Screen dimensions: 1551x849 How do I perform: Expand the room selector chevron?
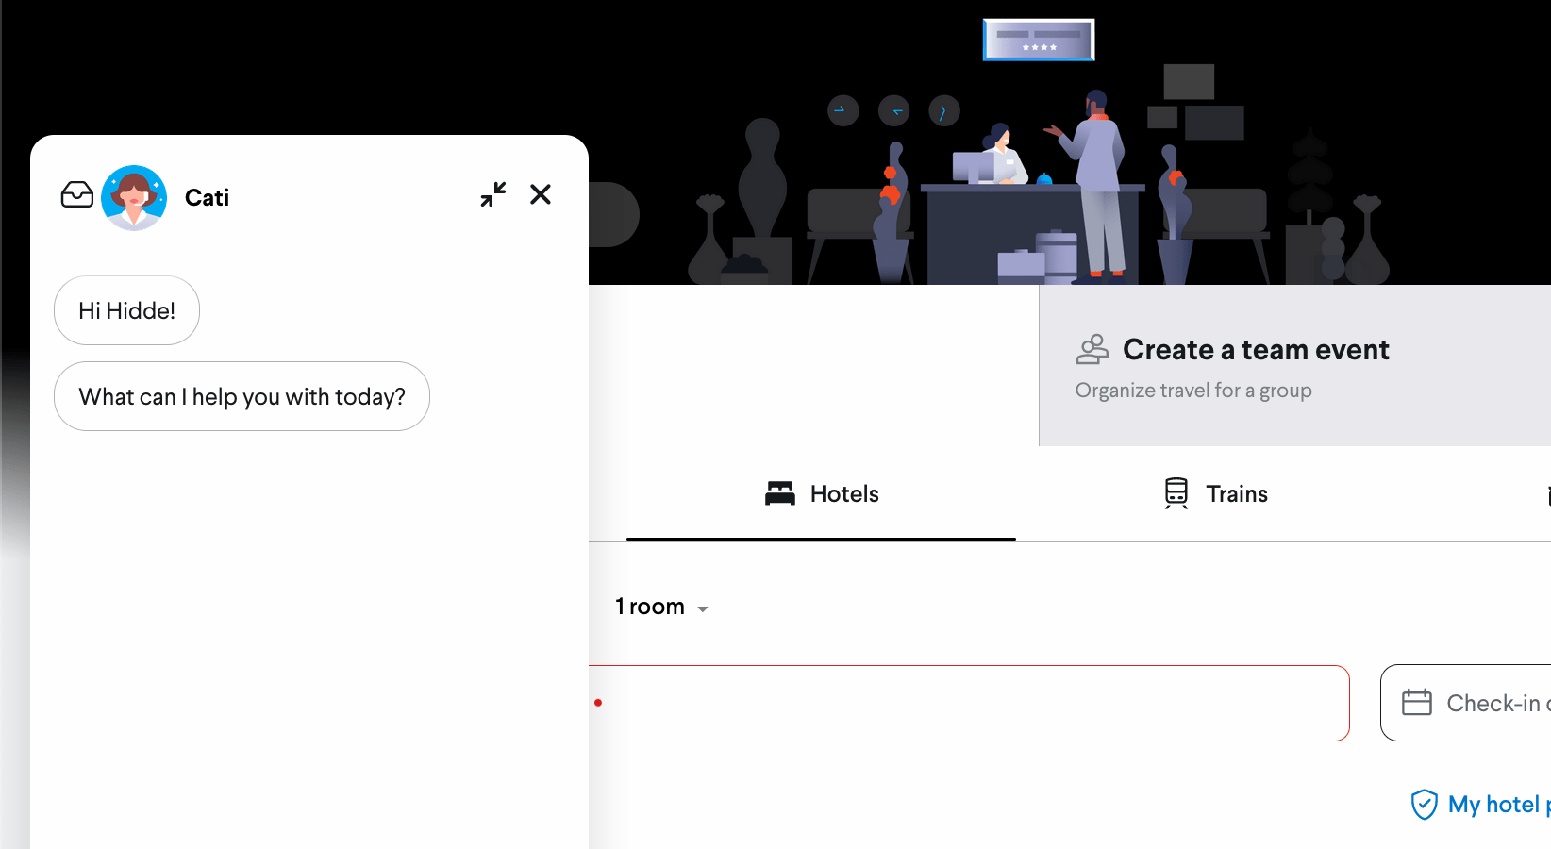click(x=704, y=609)
